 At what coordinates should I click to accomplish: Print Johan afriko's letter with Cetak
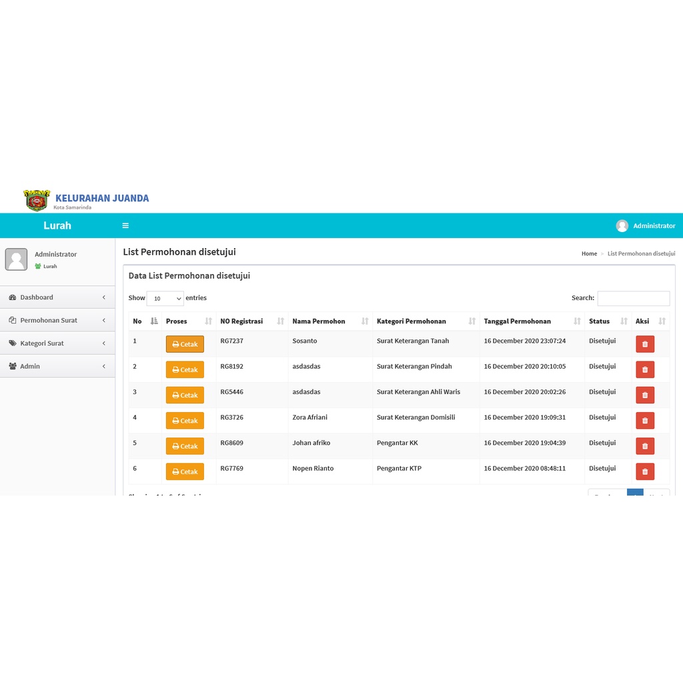point(185,446)
